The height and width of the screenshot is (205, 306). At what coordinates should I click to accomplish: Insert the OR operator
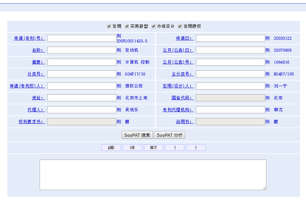tap(132, 147)
